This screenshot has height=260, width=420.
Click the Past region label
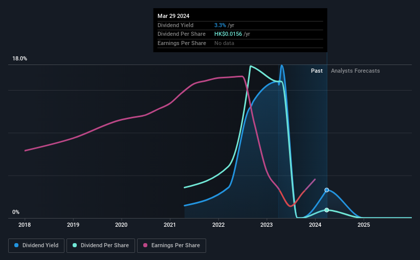coord(317,71)
